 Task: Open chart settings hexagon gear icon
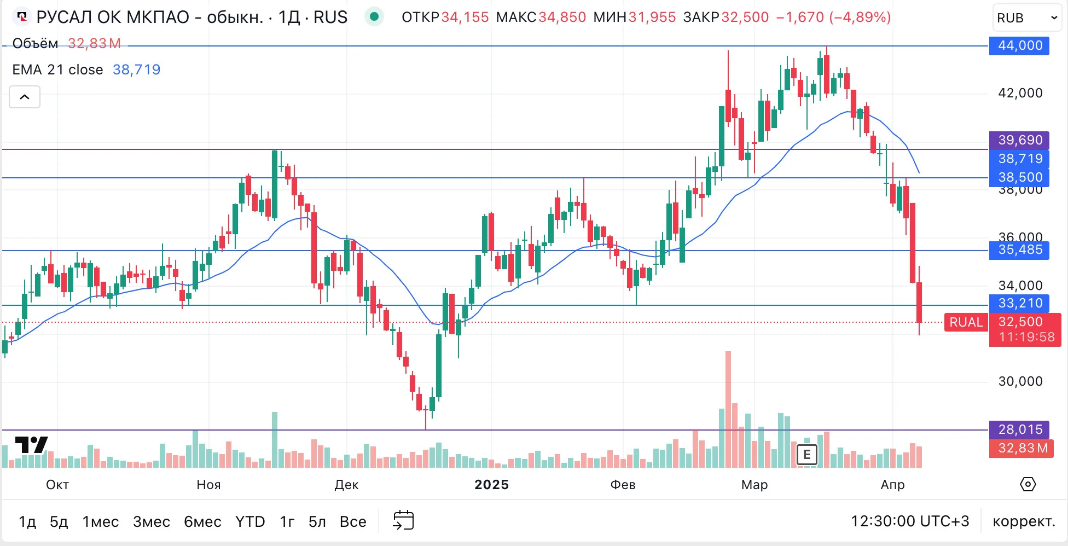[1028, 484]
